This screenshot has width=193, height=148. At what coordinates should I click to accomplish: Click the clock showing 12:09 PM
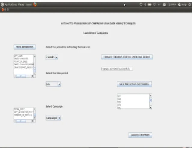click(x=172, y=5)
